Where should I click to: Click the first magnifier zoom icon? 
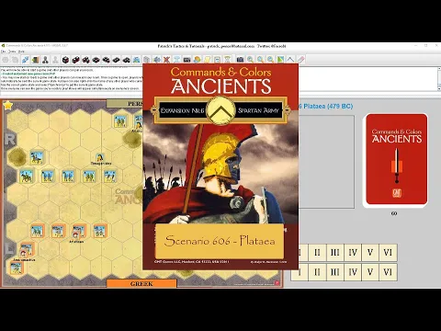click(250, 60)
